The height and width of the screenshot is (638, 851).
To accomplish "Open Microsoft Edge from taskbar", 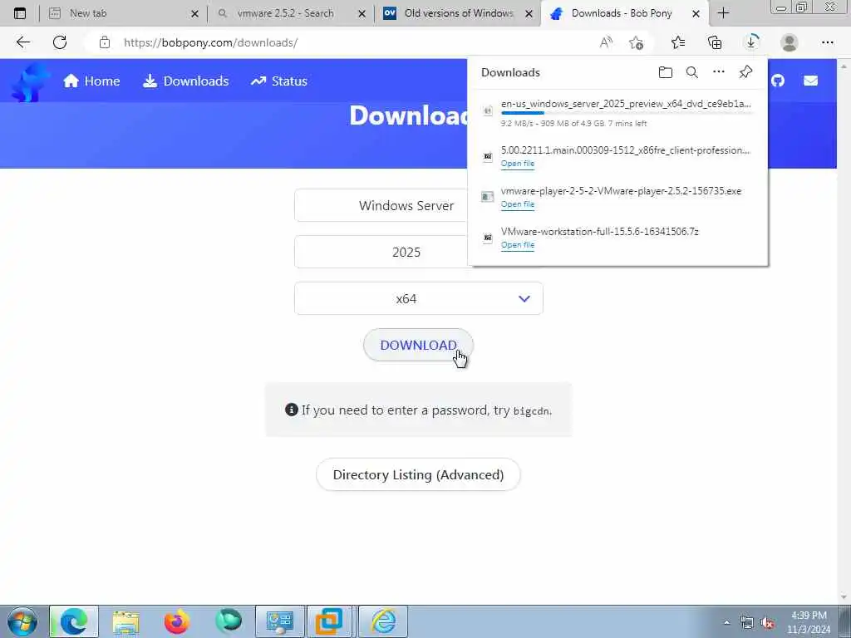I will (74, 621).
